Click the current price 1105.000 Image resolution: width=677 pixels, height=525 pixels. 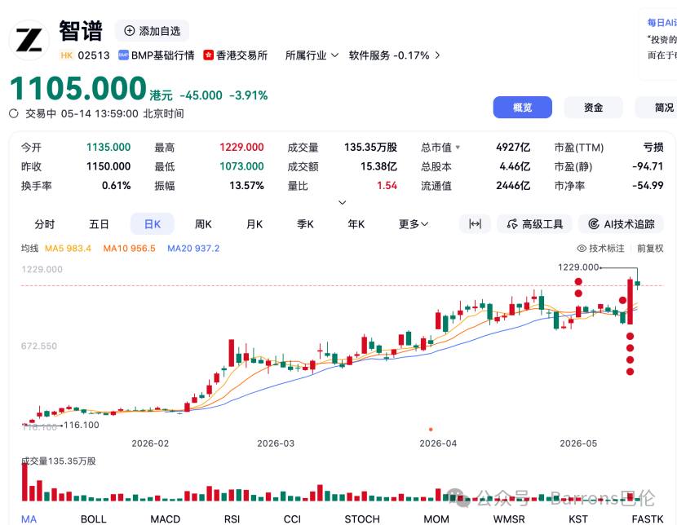[x=78, y=88]
